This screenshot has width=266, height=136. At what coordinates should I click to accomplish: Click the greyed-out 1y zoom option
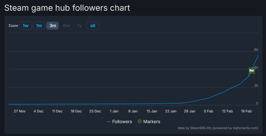pos(79,25)
